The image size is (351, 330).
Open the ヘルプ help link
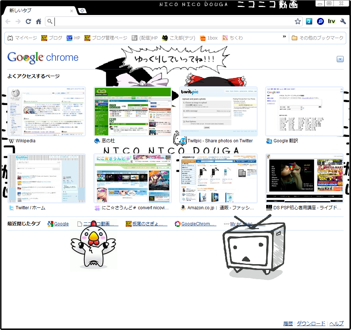pyautogui.click(x=336, y=323)
